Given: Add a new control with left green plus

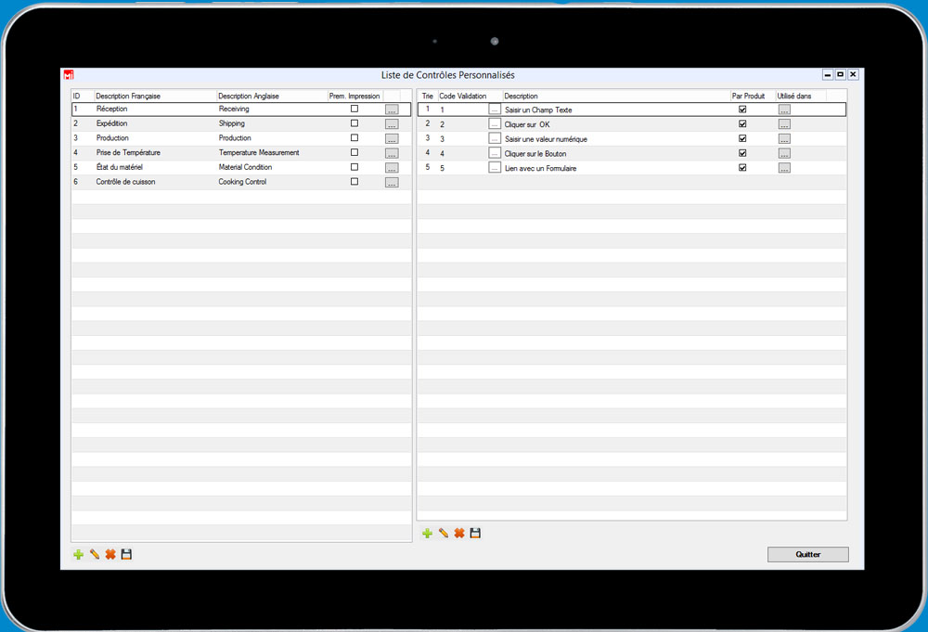Looking at the screenshot, I should (x=78, y=554).
